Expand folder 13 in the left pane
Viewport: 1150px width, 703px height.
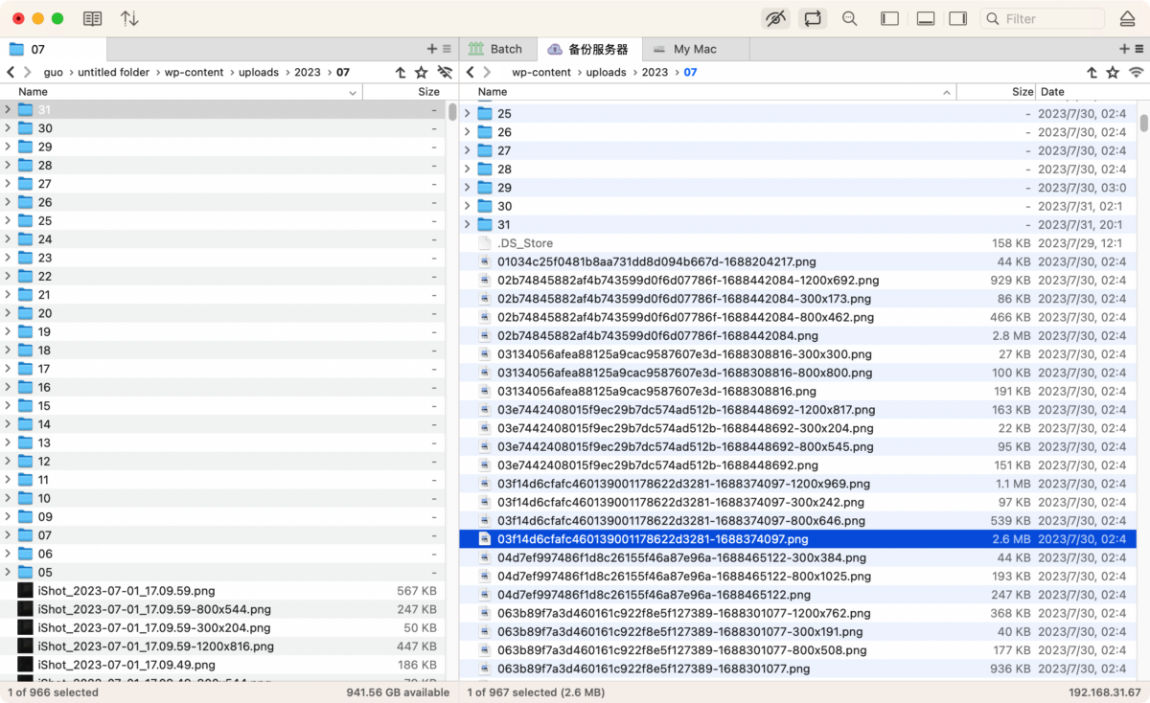[8, 442]
